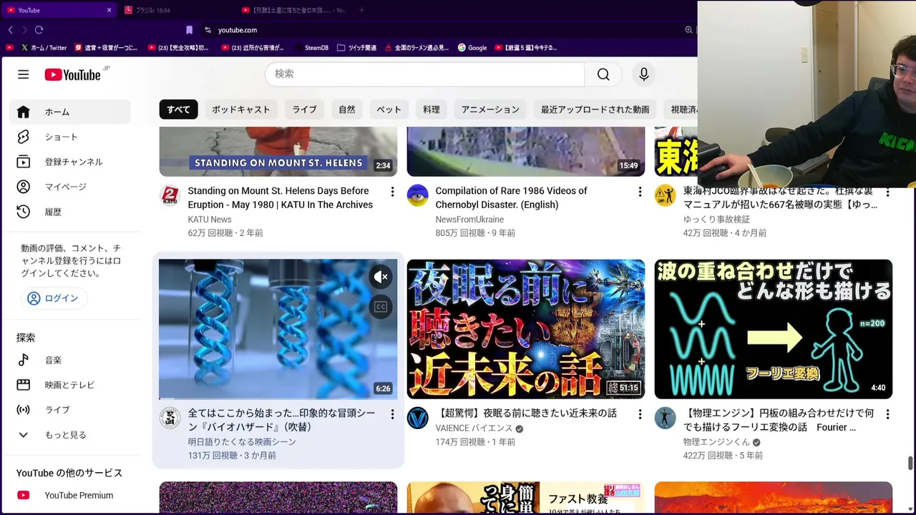Open NewsFromUkraine channel avatar

pyautogui.click(x=417, y=195)
